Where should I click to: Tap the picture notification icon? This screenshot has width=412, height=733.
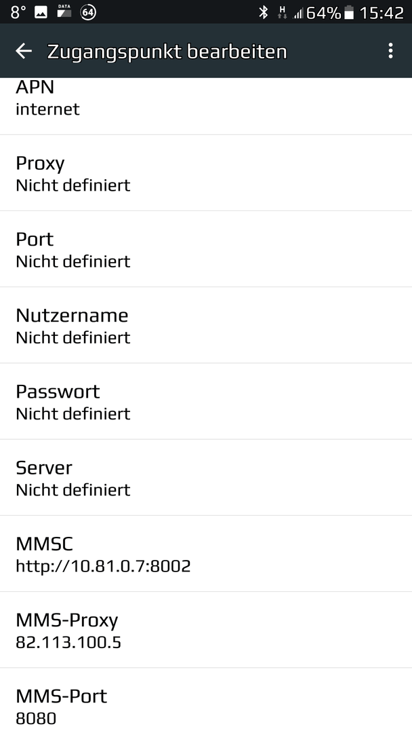[41, 12]
